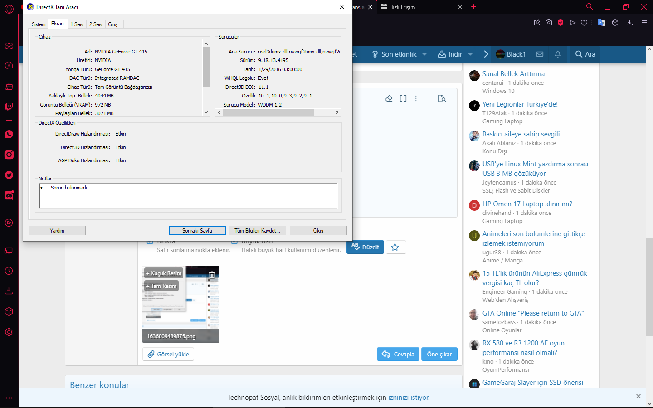
Task: Open the My Flow devices sidebar icon
Action: coord(9,251)
